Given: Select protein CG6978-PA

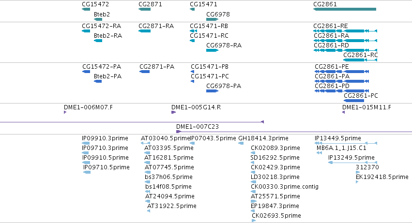Looking at the screenshot, I should coord(224,86).
